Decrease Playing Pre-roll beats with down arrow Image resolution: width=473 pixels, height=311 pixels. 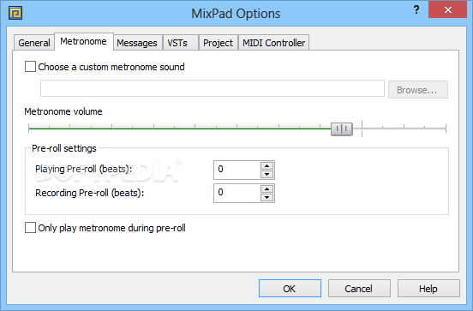pyautogui.click(x=266, y=174)
